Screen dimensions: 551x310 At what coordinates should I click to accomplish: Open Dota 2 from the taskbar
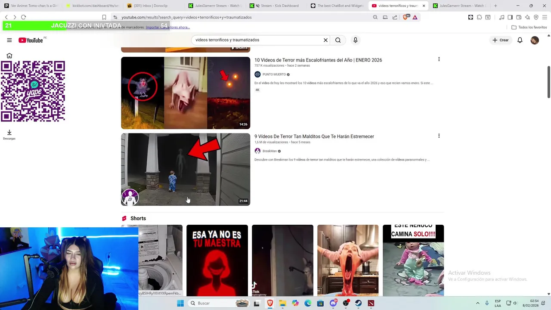tap(371, 303)
